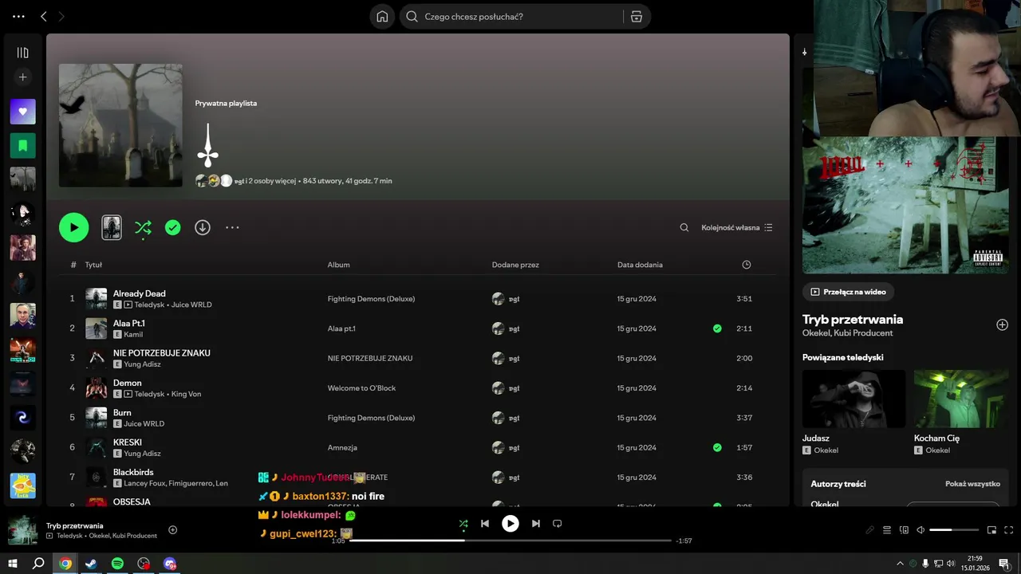Sort by Album column header

point(338,265)
